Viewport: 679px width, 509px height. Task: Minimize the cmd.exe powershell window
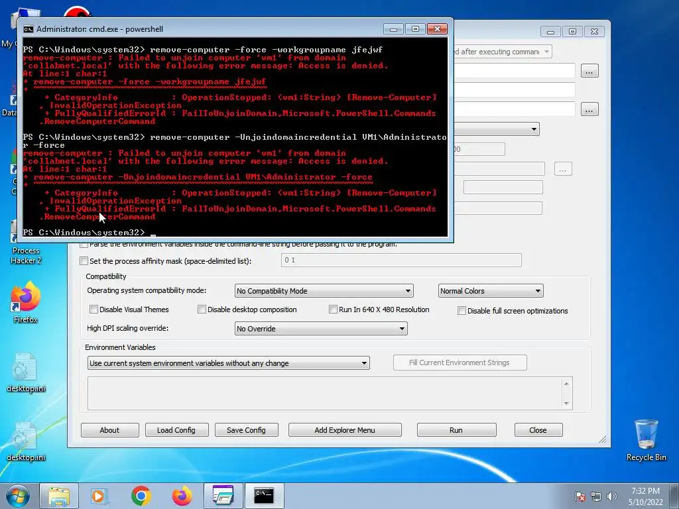(394, 29)
